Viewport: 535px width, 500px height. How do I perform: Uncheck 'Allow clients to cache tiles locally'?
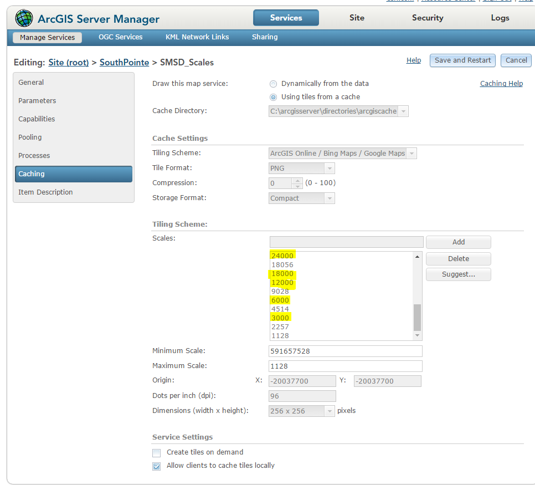click(x=156, y=466)
